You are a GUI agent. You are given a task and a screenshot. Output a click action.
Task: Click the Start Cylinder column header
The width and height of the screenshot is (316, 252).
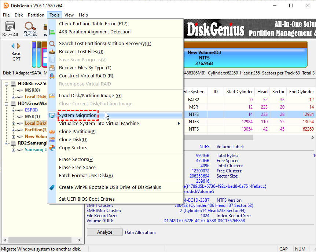(239, 92)
